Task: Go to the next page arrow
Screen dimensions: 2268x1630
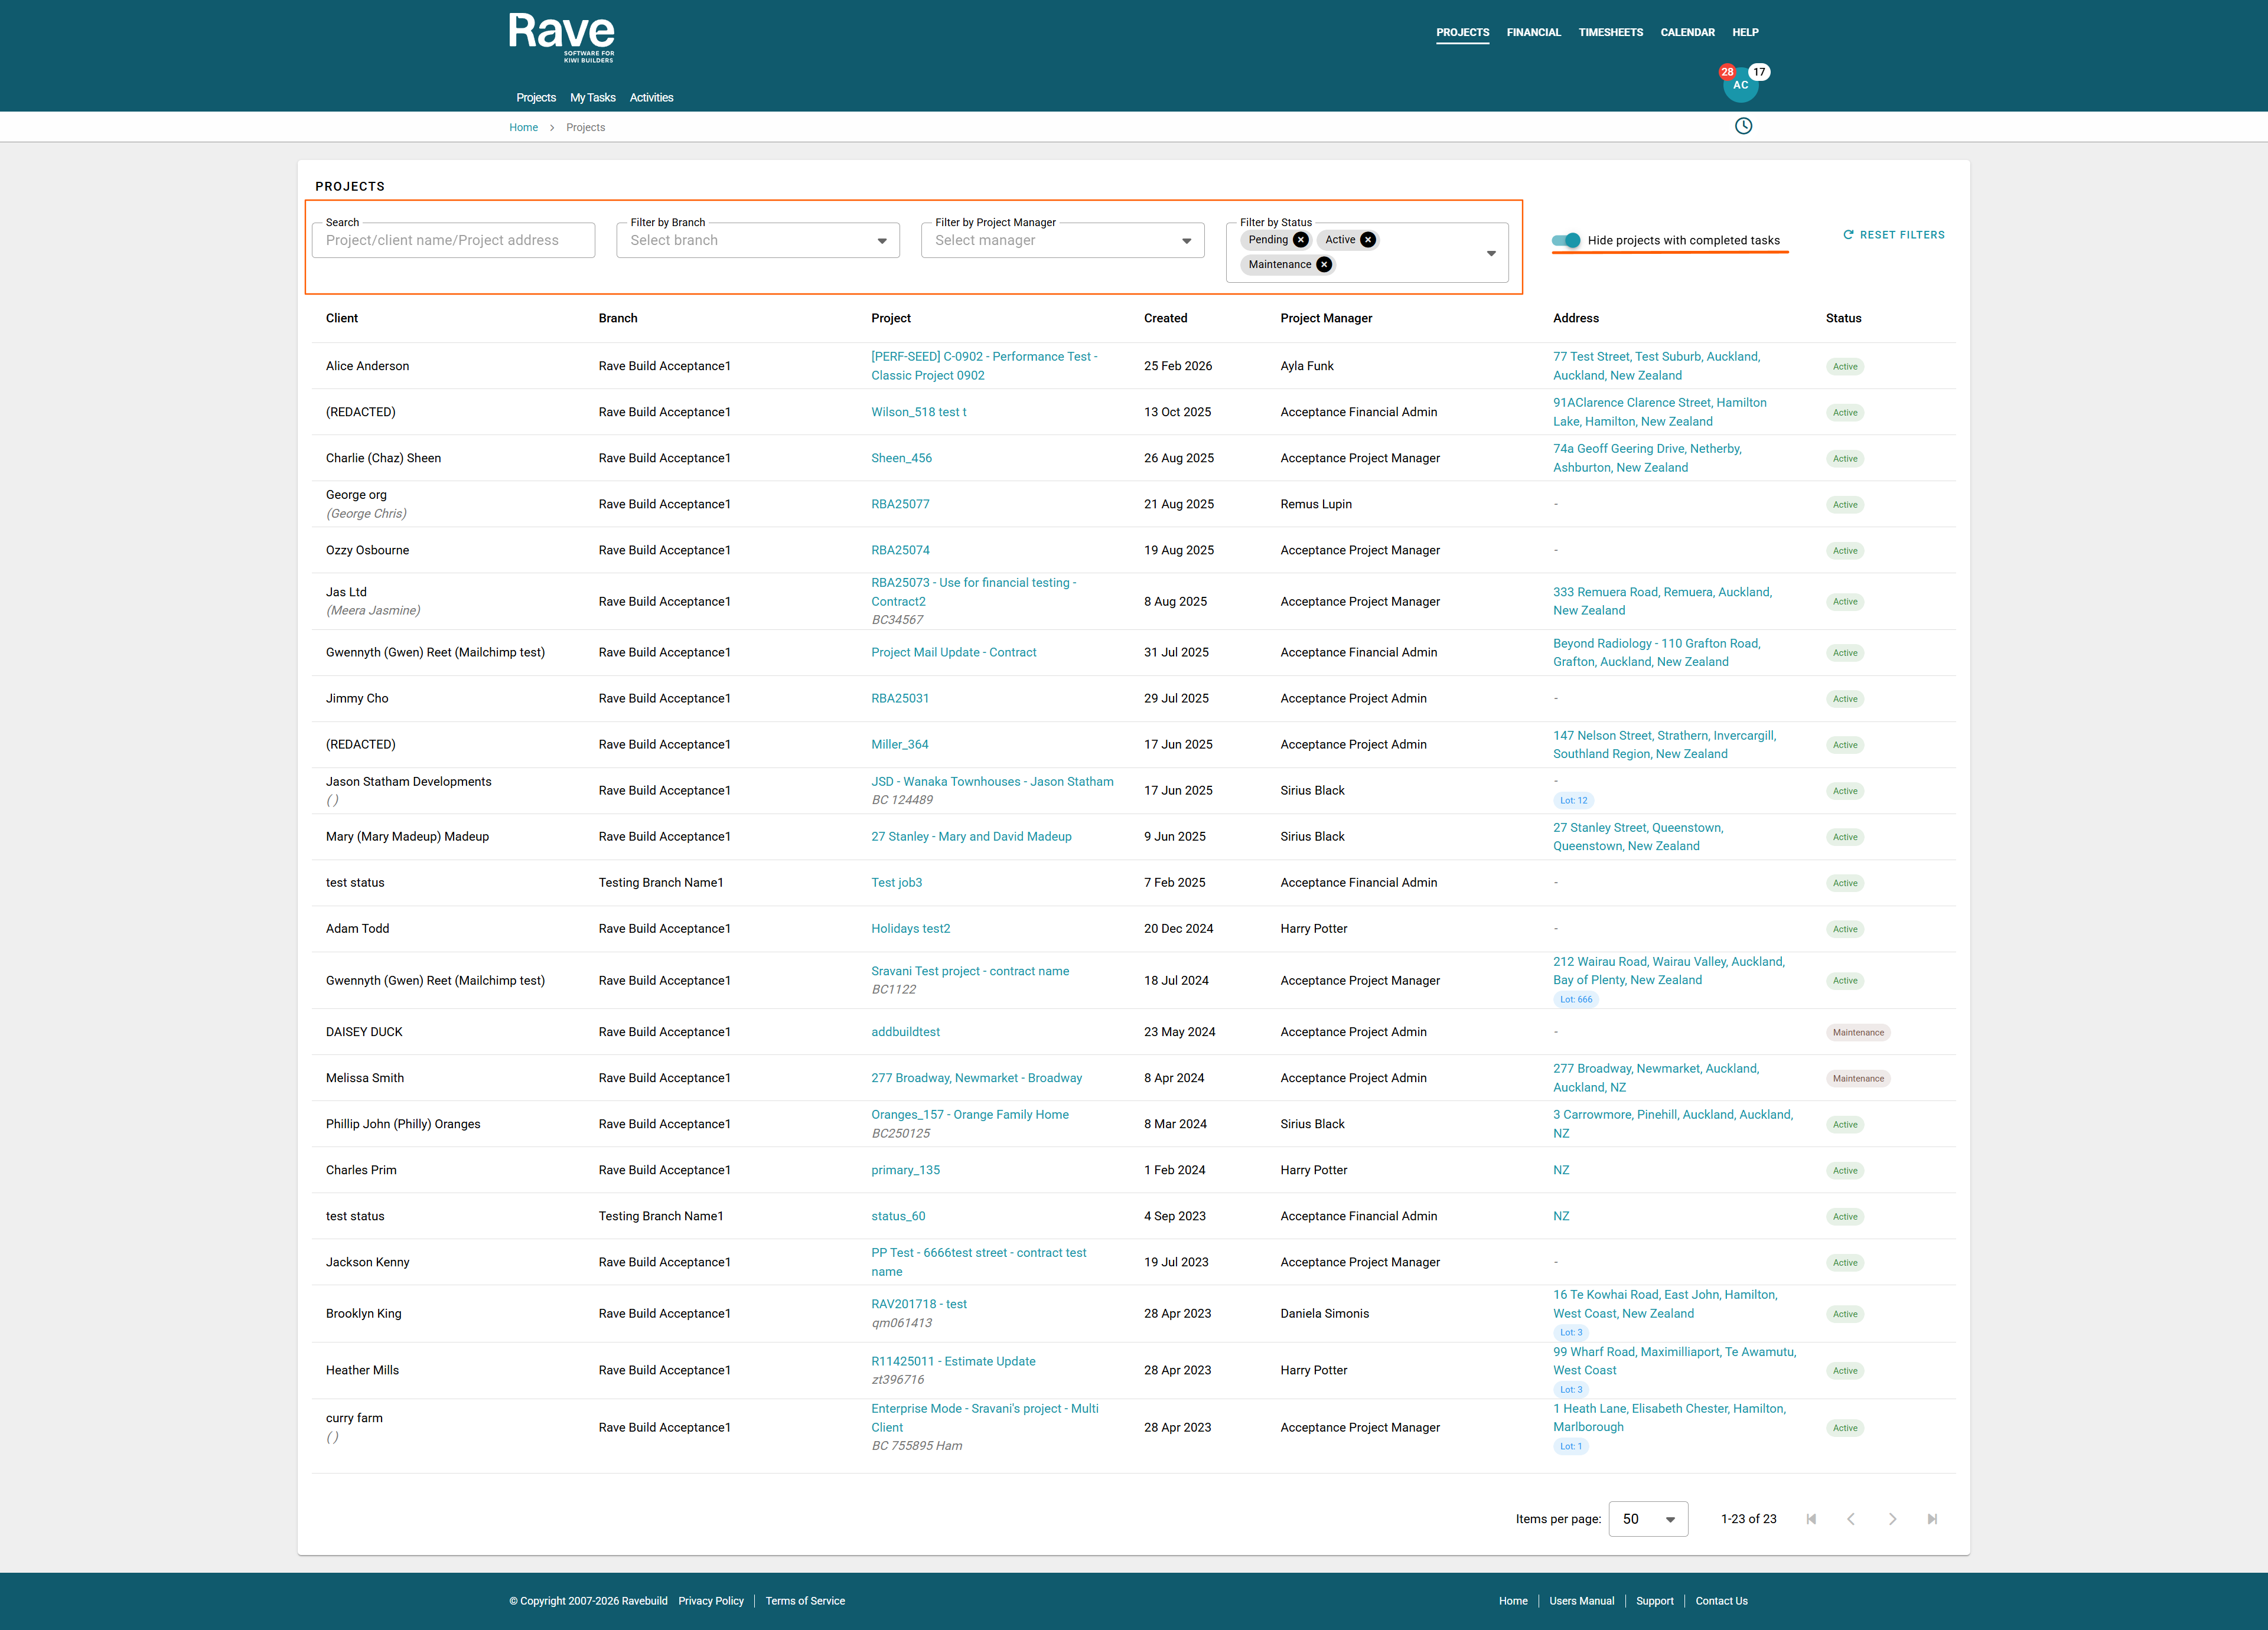Action: click(1892, 1519)
